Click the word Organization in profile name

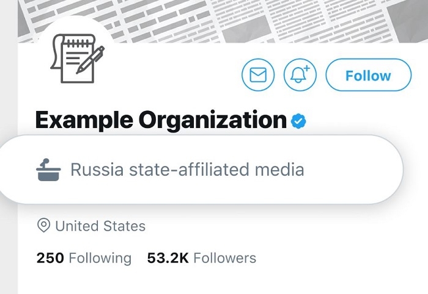click(x=212, y=121)
